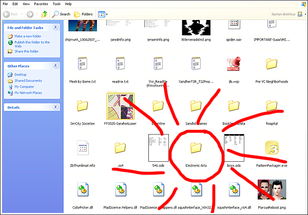Select Pre VC Neighborhoods folder
This screenshot has width=308, height=215.
(x=272, y=64)
